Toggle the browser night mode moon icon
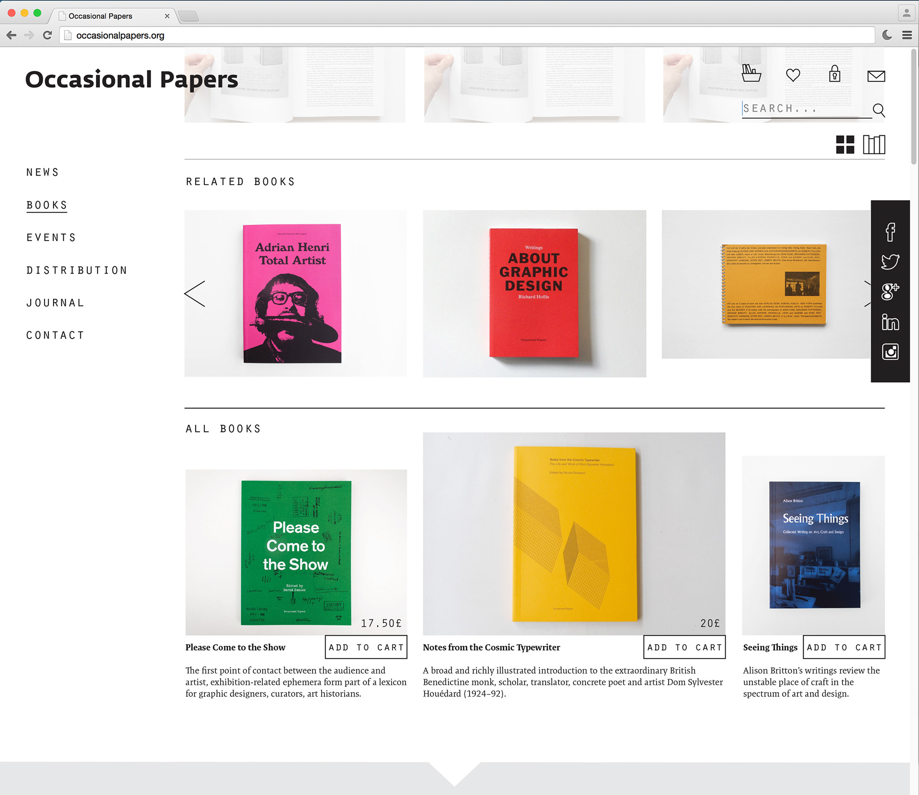This screenshot has width=919, height=795. 886,35
